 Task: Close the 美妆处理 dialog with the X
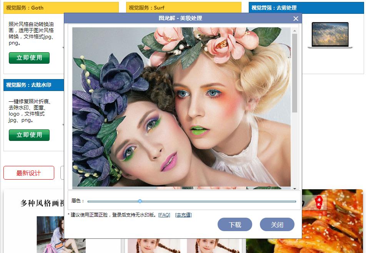tap(296, 19)
